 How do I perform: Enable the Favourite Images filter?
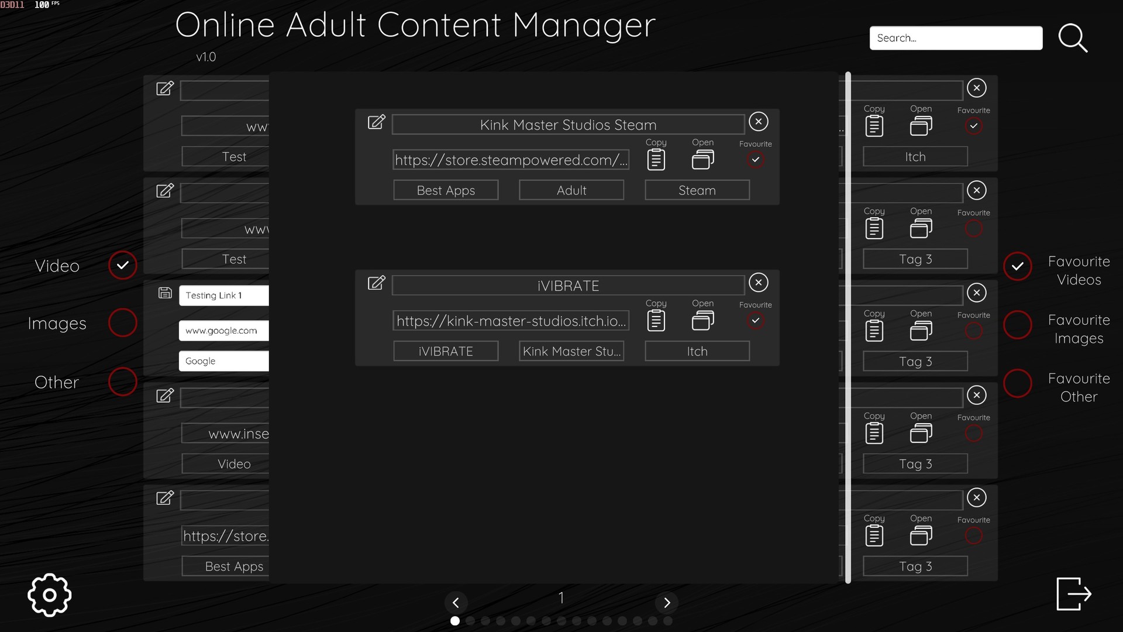pos(1017,325)
